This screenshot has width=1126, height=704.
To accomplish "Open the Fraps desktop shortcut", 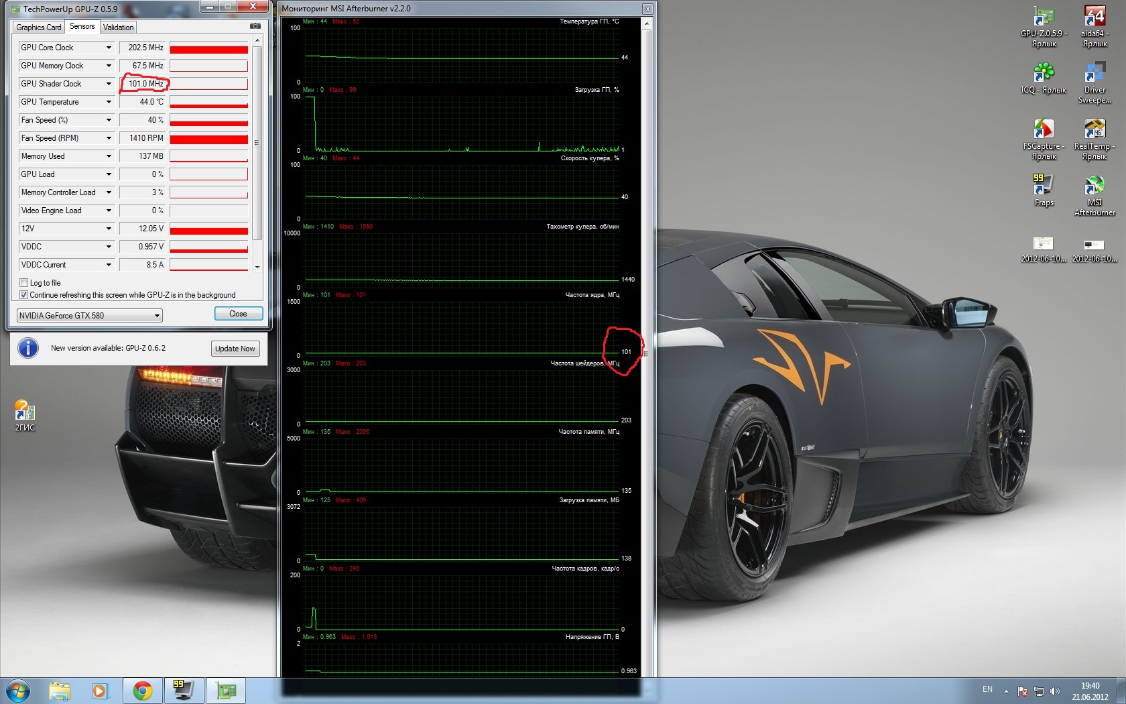I will (1044, 184).
